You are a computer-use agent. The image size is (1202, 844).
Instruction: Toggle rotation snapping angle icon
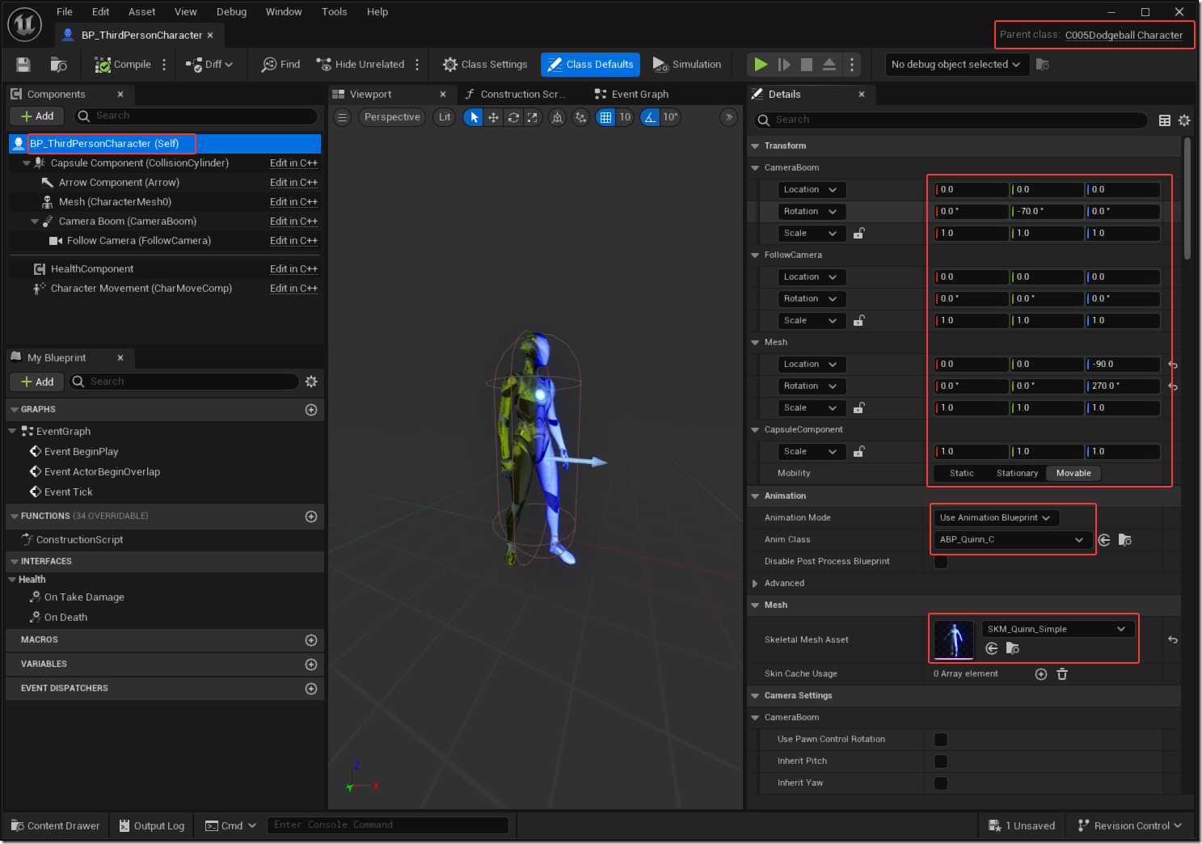[x=650, y=117]
